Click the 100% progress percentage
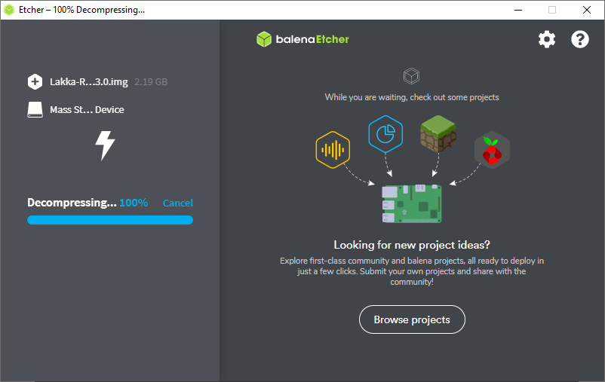 click(x=134, y=203)
